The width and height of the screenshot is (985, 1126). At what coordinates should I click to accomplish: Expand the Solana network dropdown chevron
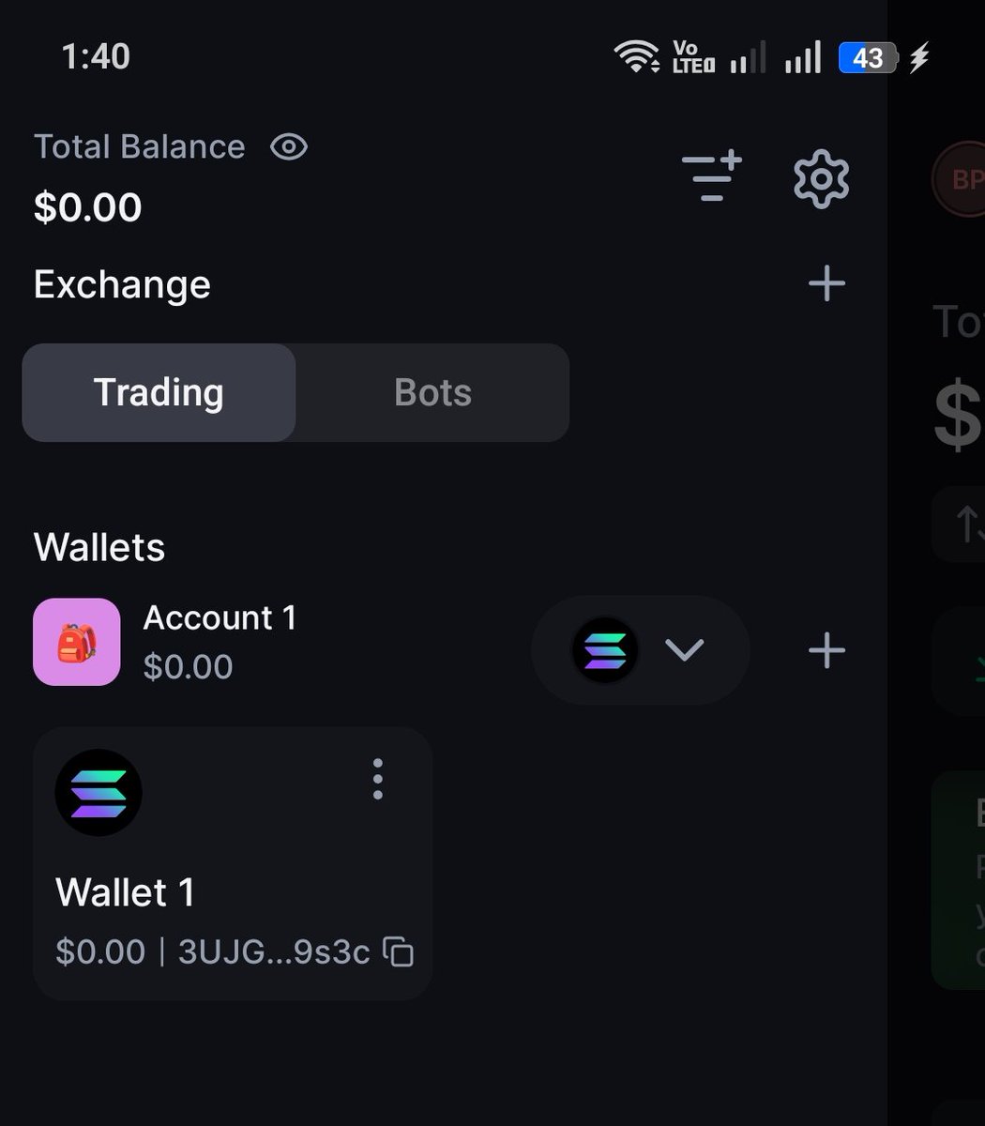pyautogui.click(x=684, y=649)
